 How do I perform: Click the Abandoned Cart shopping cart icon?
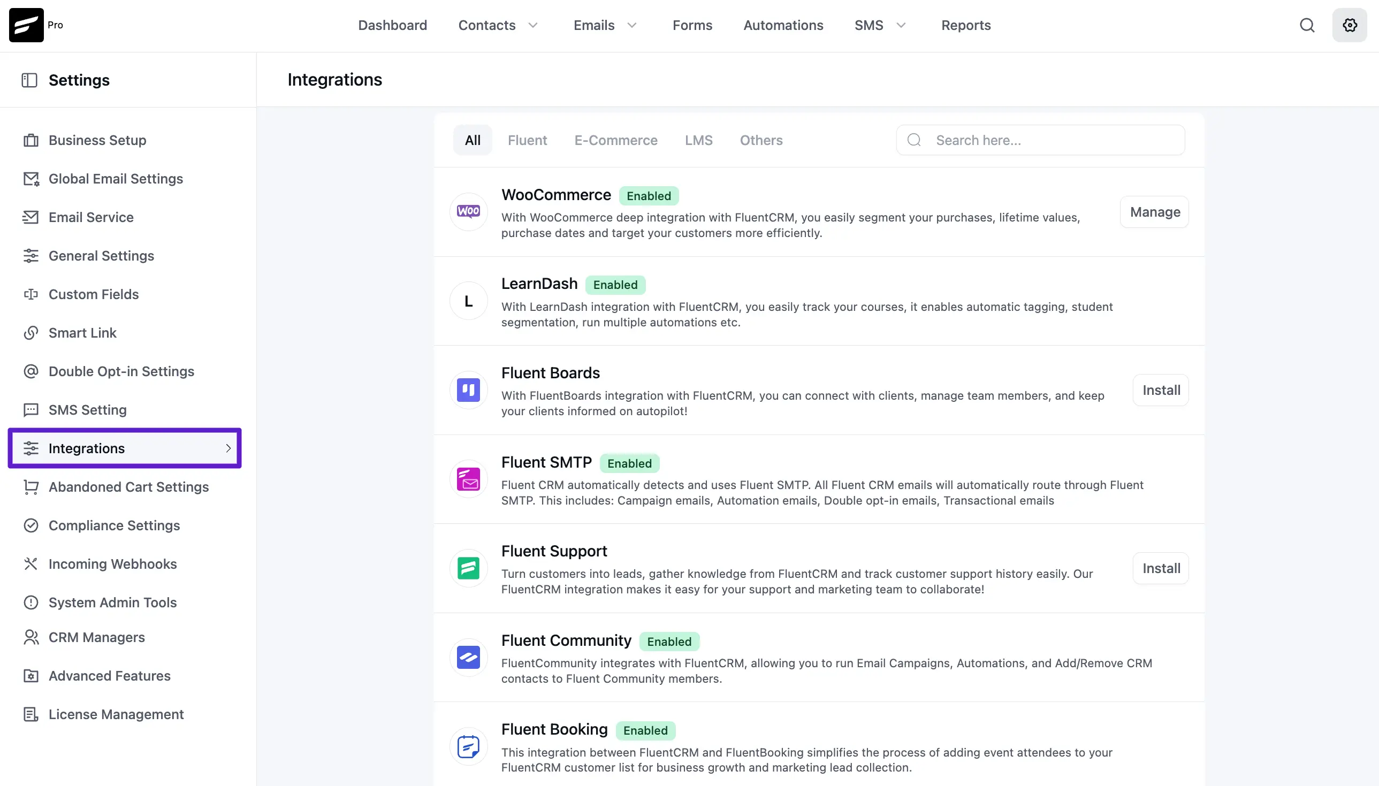click(x=31, y=487)
